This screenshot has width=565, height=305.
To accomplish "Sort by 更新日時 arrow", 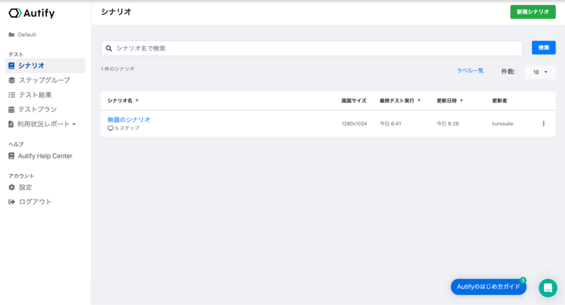I will 461,101.
